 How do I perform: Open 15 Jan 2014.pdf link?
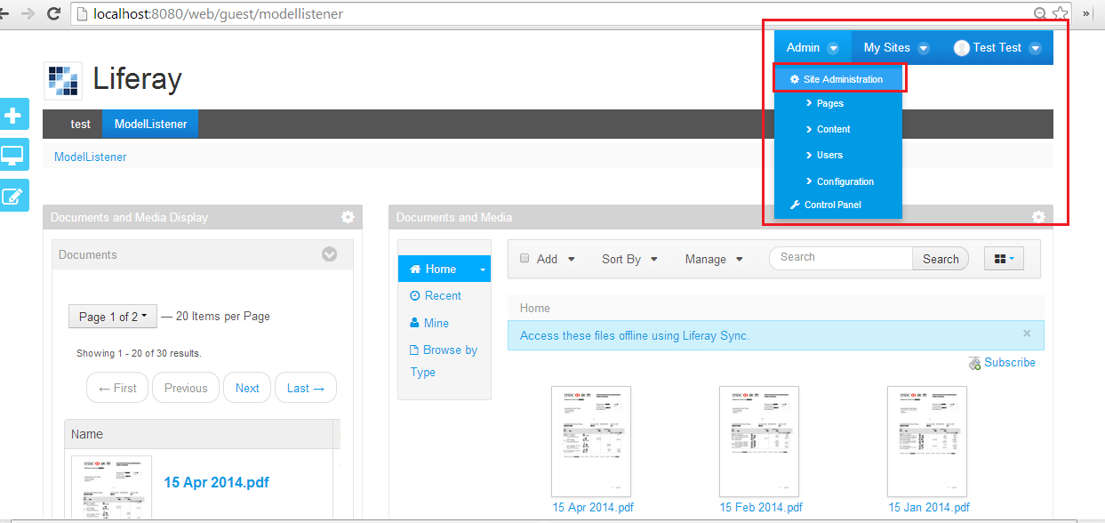[929, 507]
